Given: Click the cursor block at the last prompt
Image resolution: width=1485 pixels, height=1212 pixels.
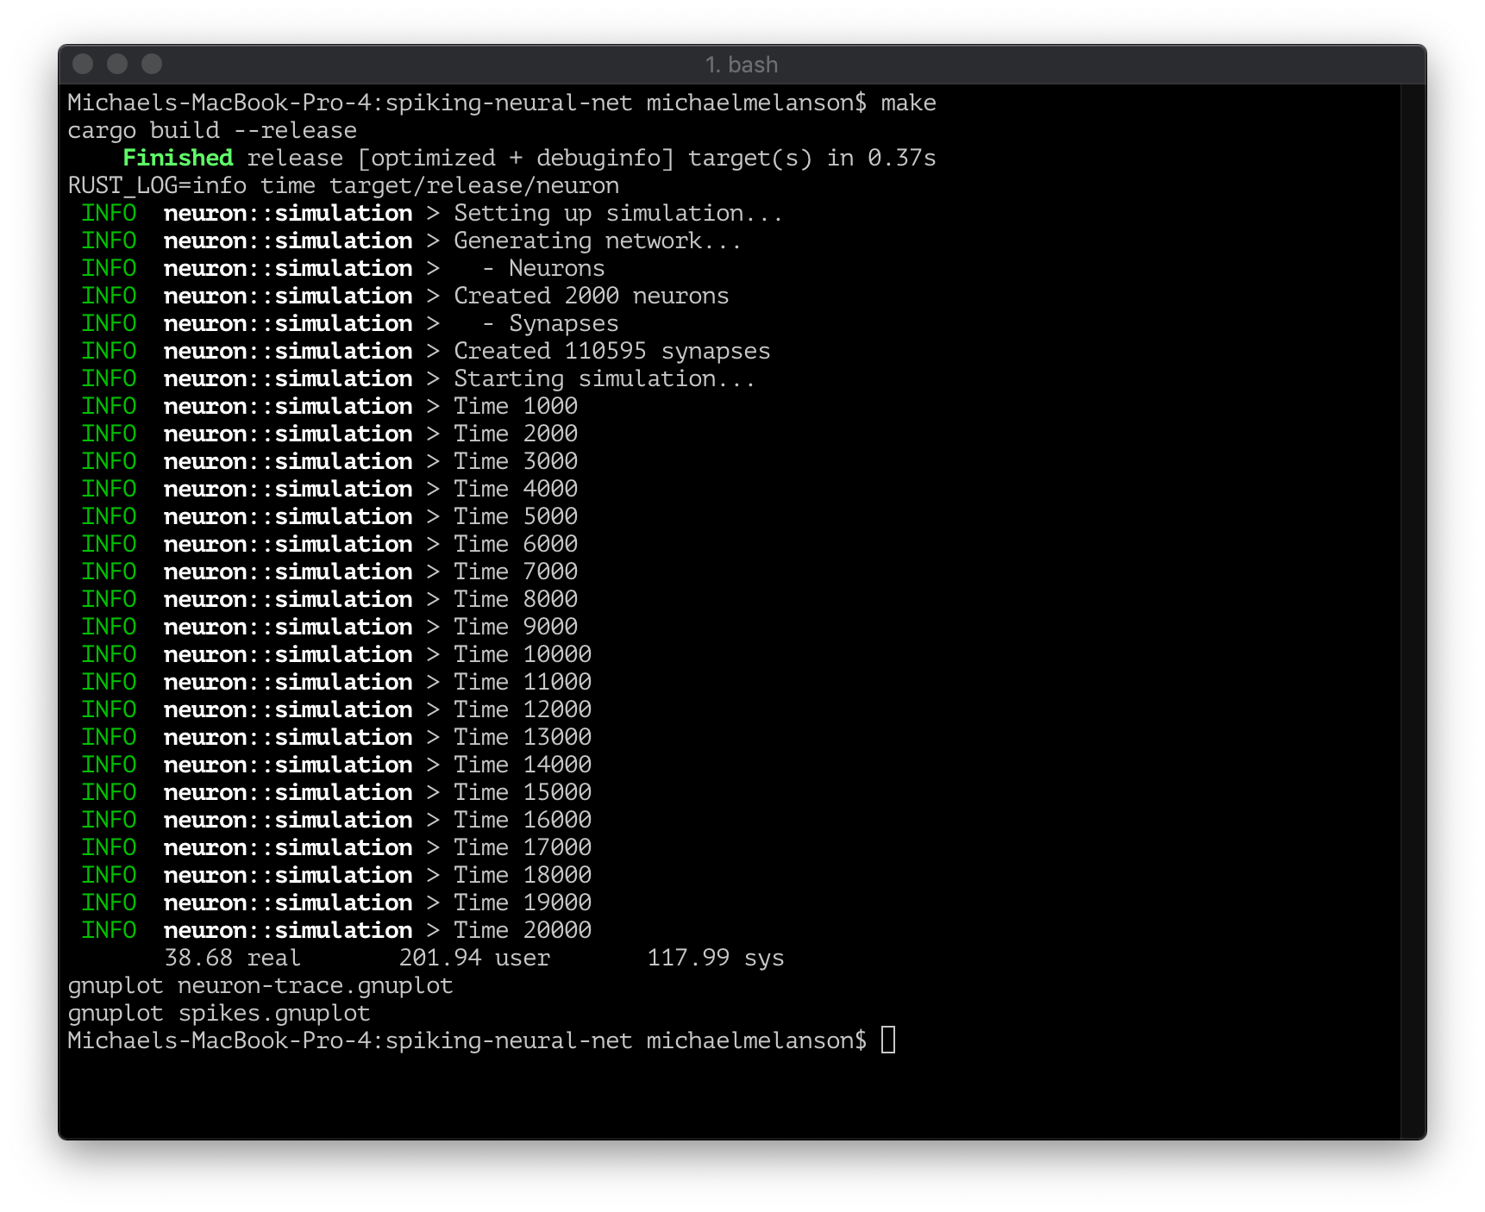Looking at the screenshot, I should (x=888, y=1040).
